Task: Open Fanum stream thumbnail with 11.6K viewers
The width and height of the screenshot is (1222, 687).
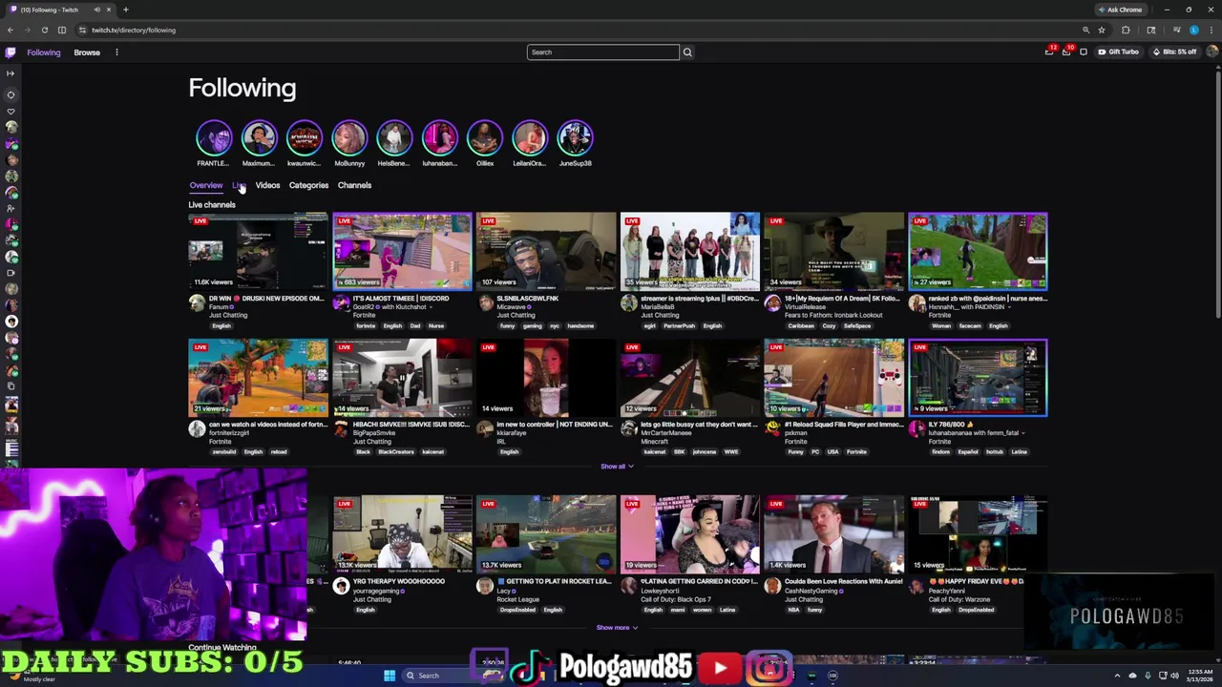Action: click(x=258, y=251)
